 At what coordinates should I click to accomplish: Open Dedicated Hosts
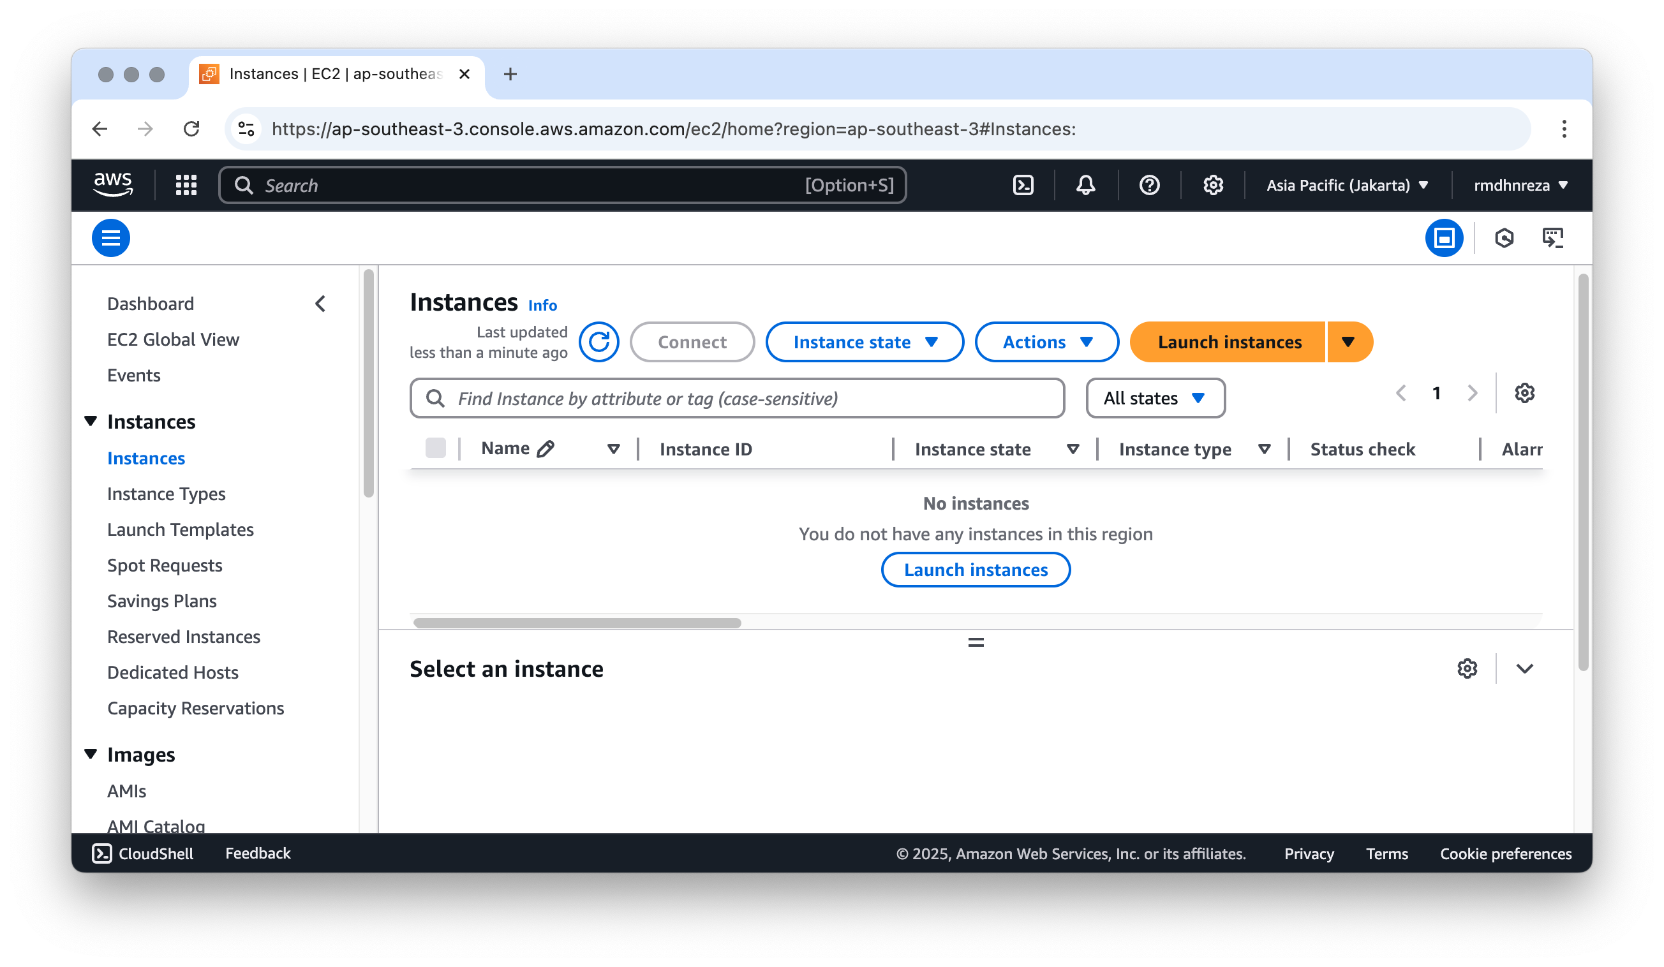pos(173,672)
